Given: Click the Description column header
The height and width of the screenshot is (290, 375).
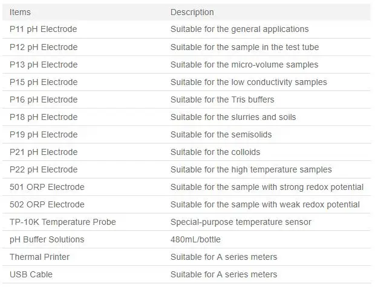Looking at the screenshot, I should tap(192, 12).
